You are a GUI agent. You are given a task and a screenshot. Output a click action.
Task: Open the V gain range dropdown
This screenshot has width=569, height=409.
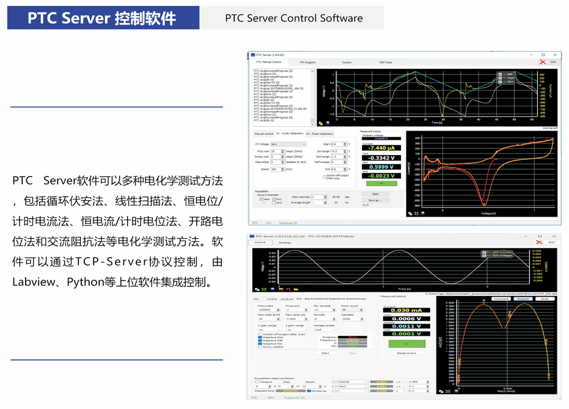pos(270,330)
